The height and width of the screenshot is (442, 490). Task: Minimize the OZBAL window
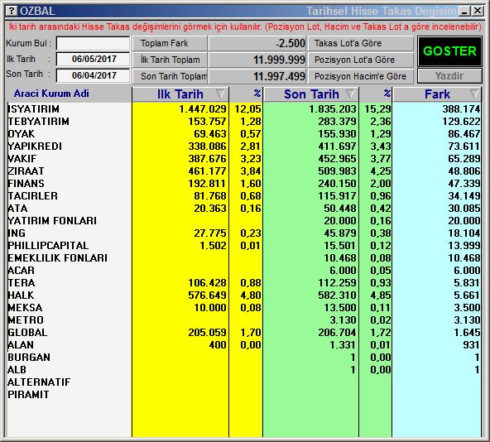click(x=464, y=12)
